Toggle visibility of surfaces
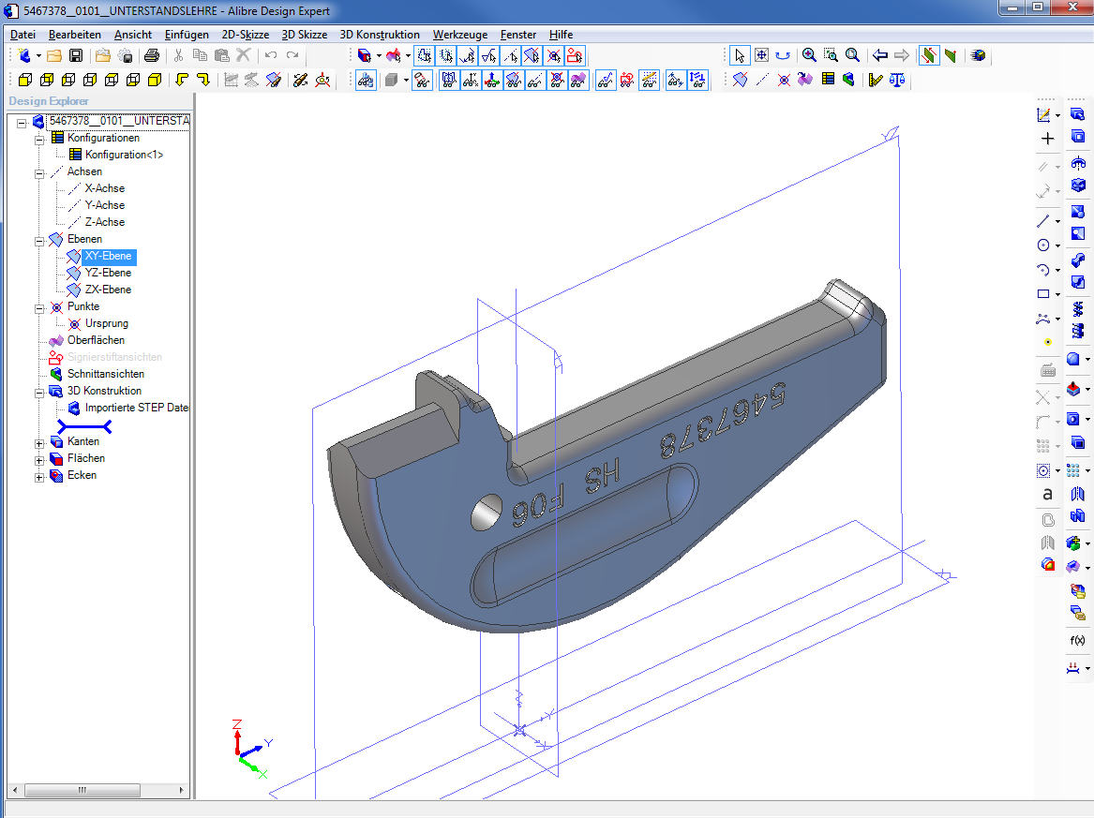Image resolution: width=1094 pixels, height=818 pixels. [579, 81]
